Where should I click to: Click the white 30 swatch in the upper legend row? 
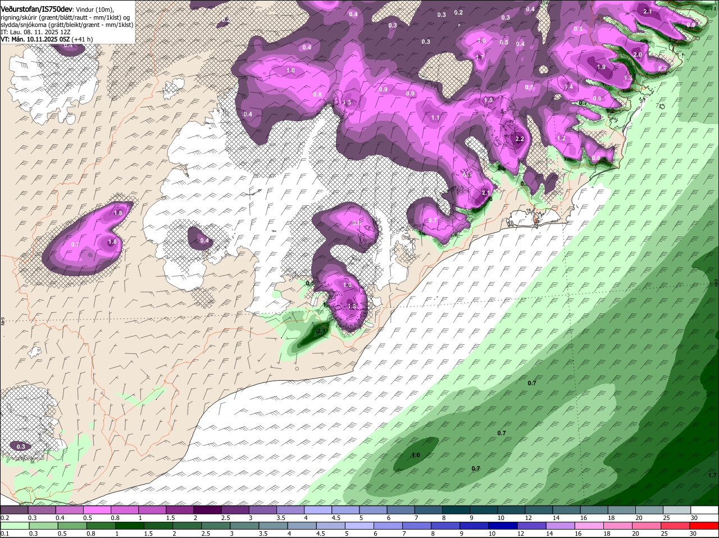click(x=705, y=510)
